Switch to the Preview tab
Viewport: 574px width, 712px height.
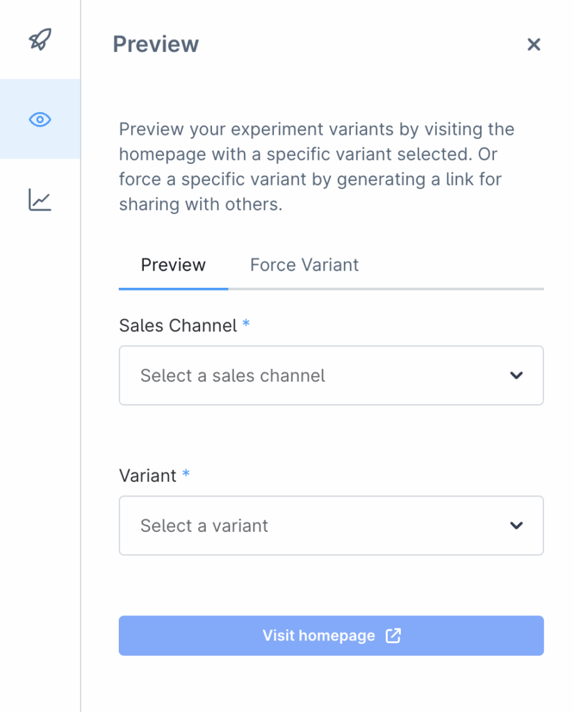coord(173,265)
